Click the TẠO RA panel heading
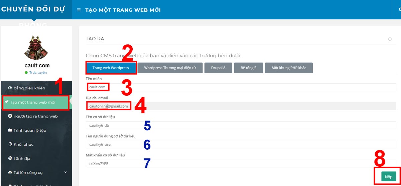This screenshot has width=401, height=186. pyautogui.click(x=95, y=39)
